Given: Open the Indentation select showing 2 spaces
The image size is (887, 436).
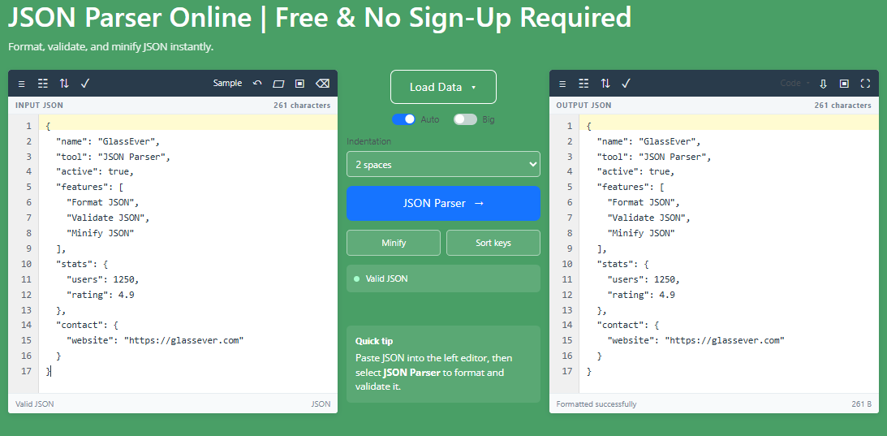Looking at the screenshot, I should (443, 164).
